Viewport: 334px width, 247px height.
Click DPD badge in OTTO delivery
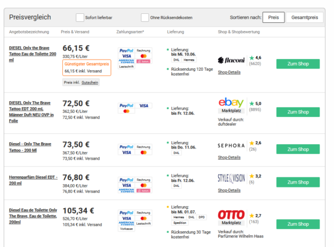pyautogui.click(x=202, y=217)
